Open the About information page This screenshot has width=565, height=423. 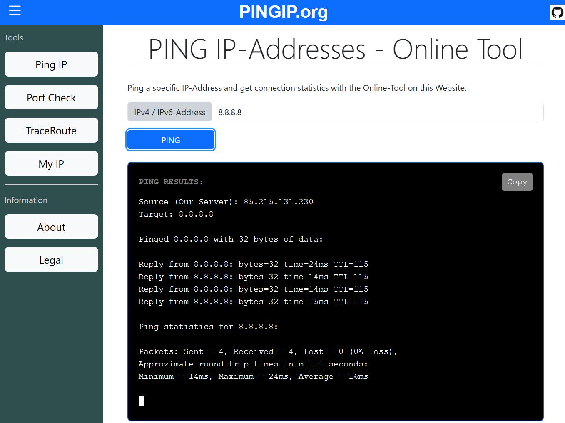coord(51,227)
